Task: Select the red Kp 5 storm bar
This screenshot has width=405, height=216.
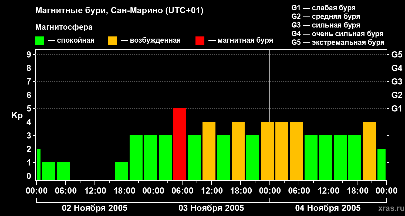Action: pos(180,144)
